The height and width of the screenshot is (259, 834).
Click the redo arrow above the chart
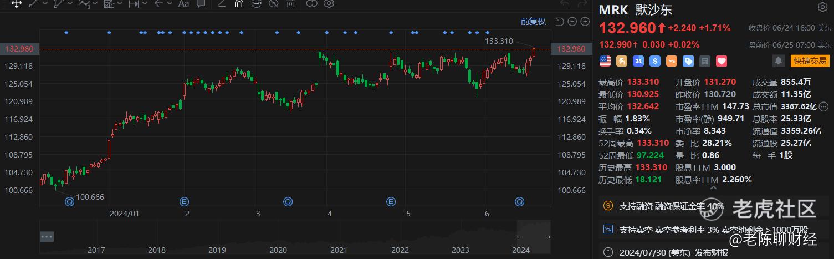582,4
